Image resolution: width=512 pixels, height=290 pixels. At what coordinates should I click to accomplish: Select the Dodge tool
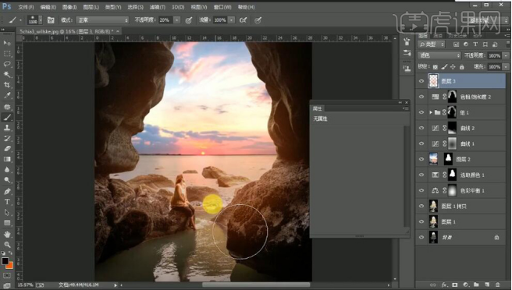click(7, 180)
